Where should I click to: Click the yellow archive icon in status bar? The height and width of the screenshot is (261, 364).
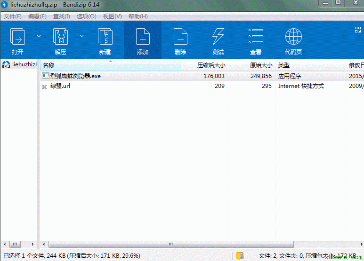(x=240, y=256)
